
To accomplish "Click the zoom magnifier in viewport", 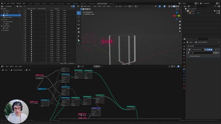I will point(180,21).
